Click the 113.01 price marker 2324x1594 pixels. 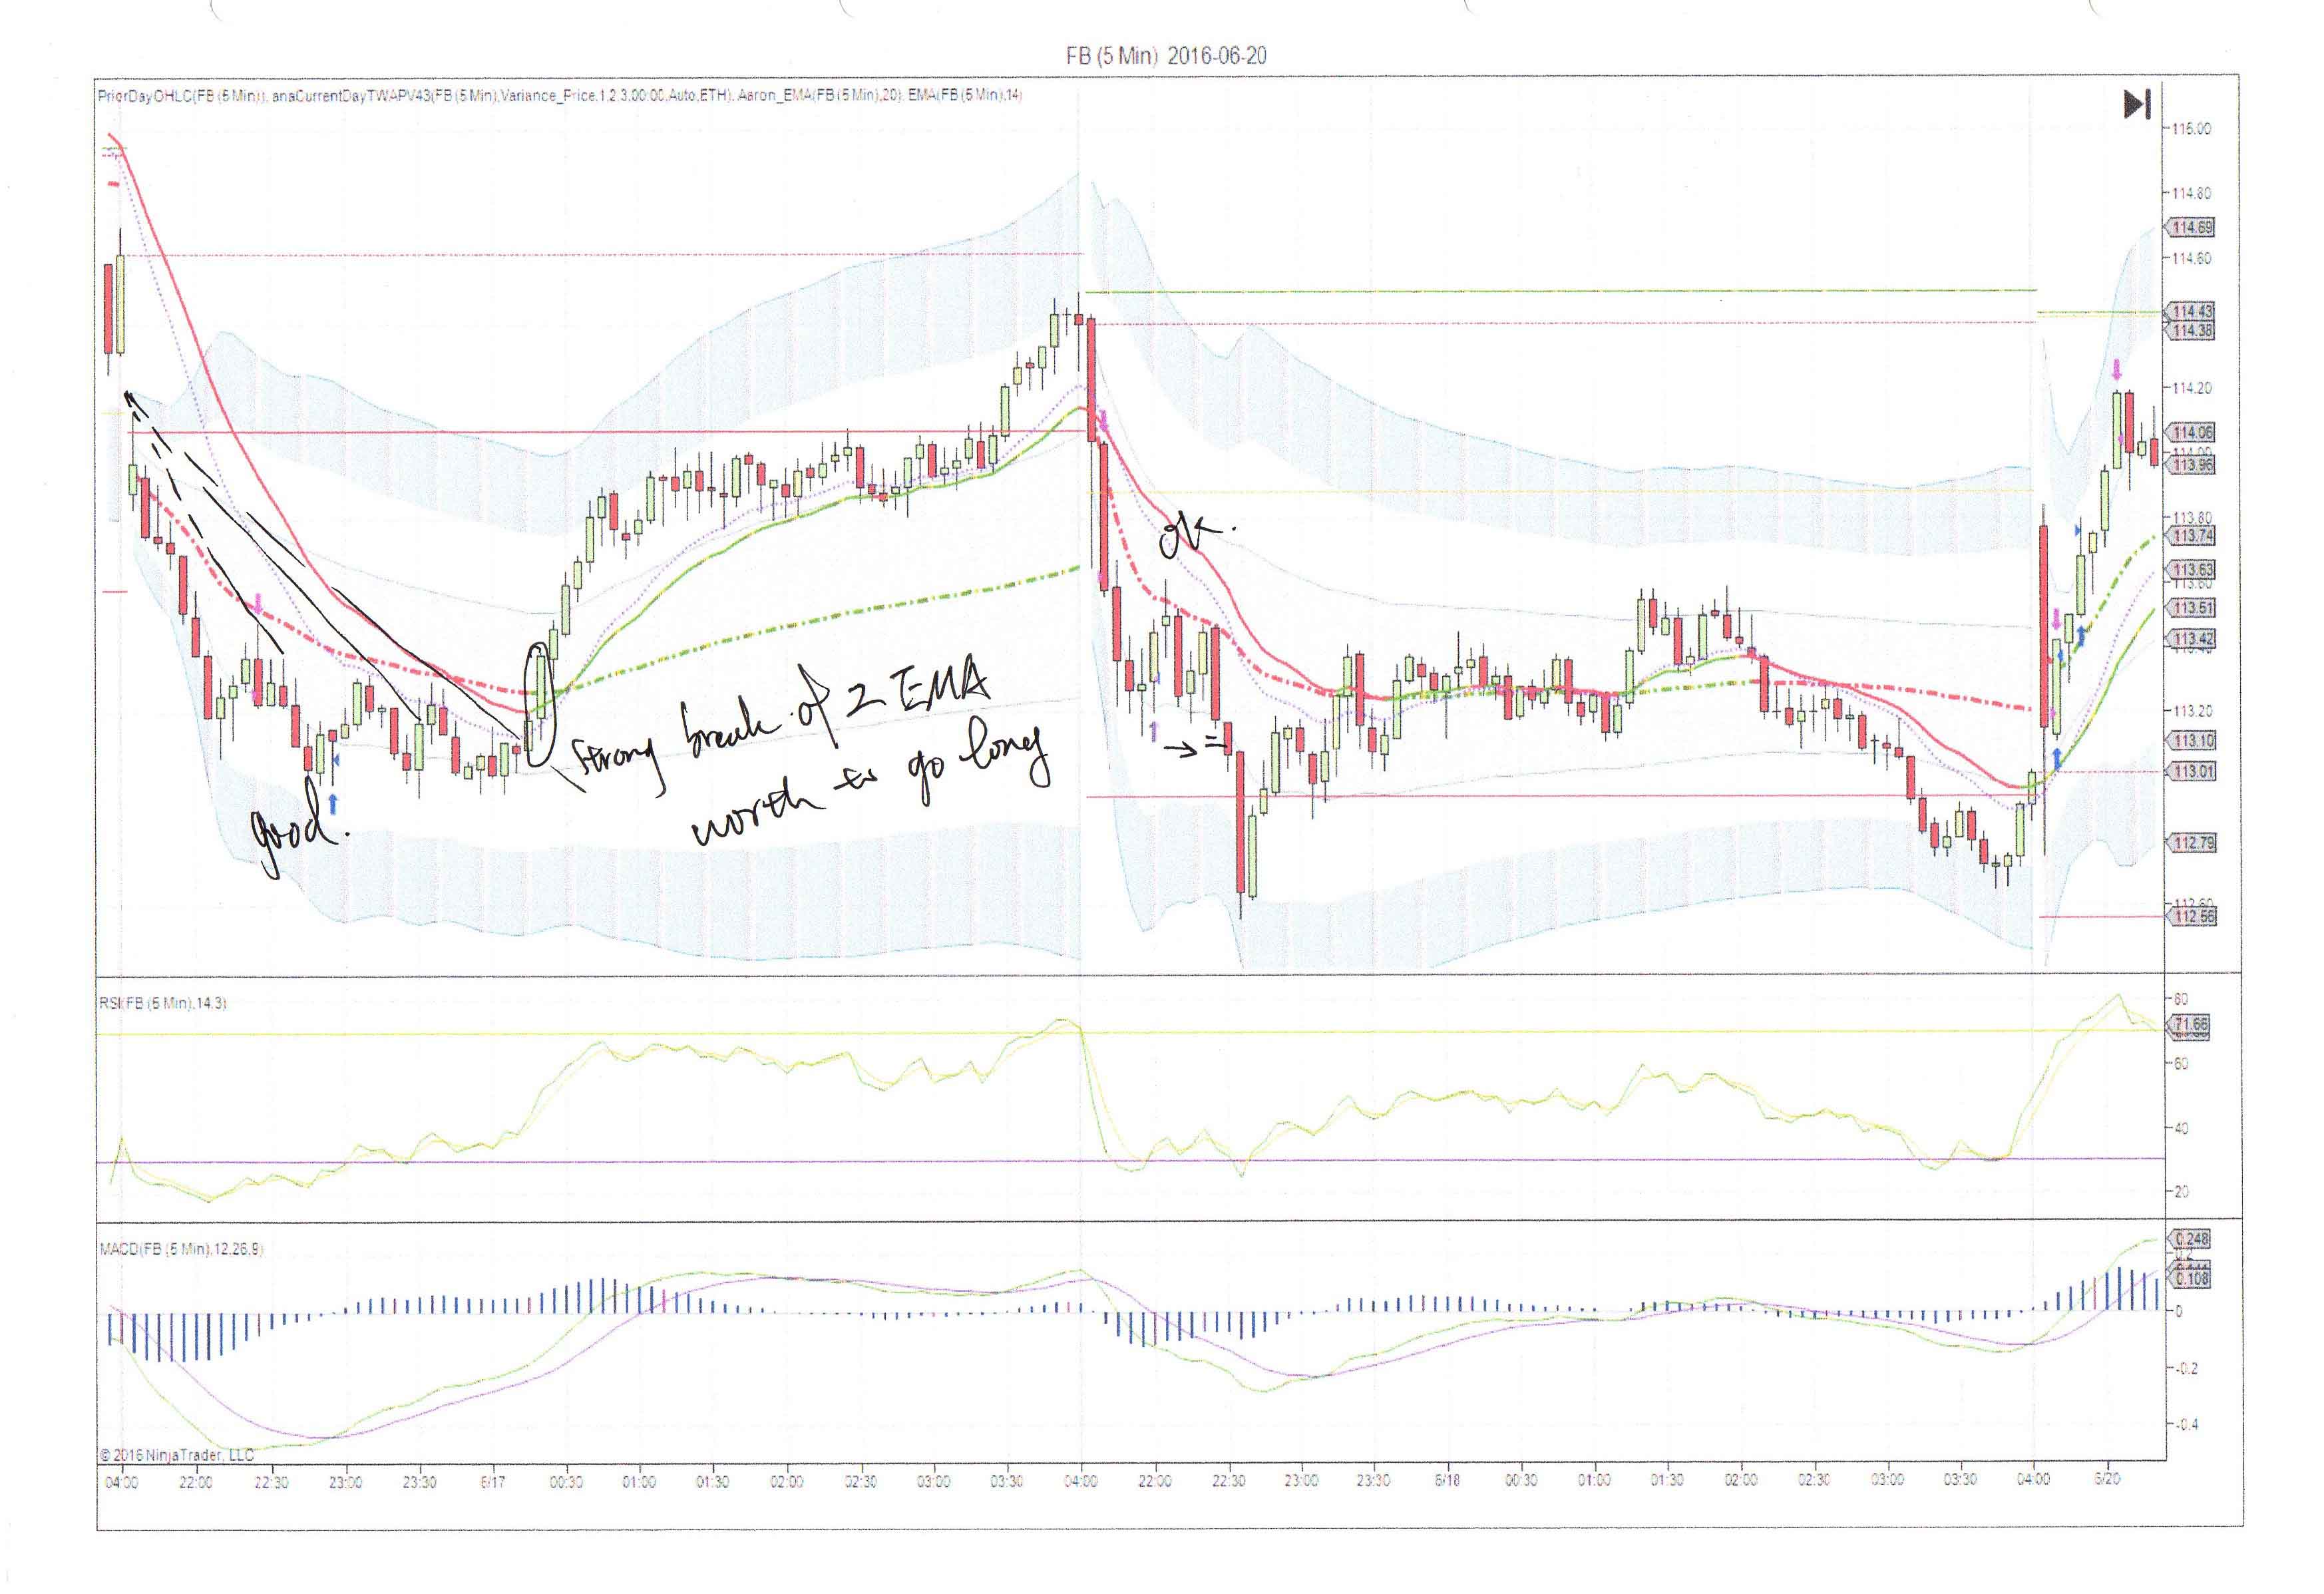click(2191, 772)
